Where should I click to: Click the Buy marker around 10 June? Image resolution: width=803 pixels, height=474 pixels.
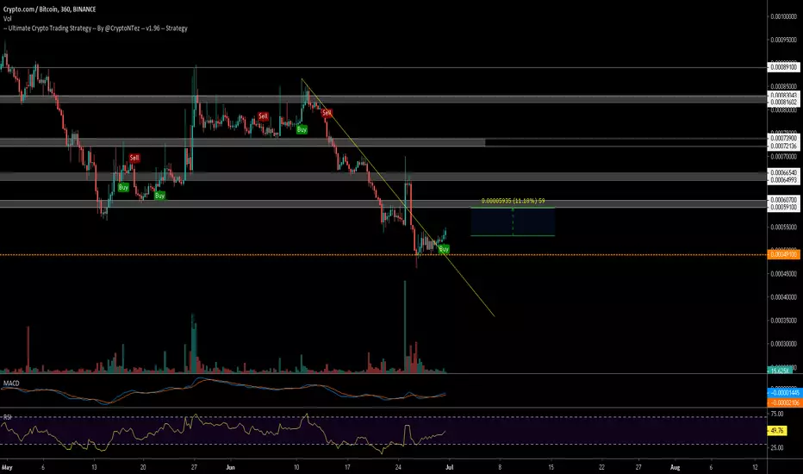pos(302,130)
